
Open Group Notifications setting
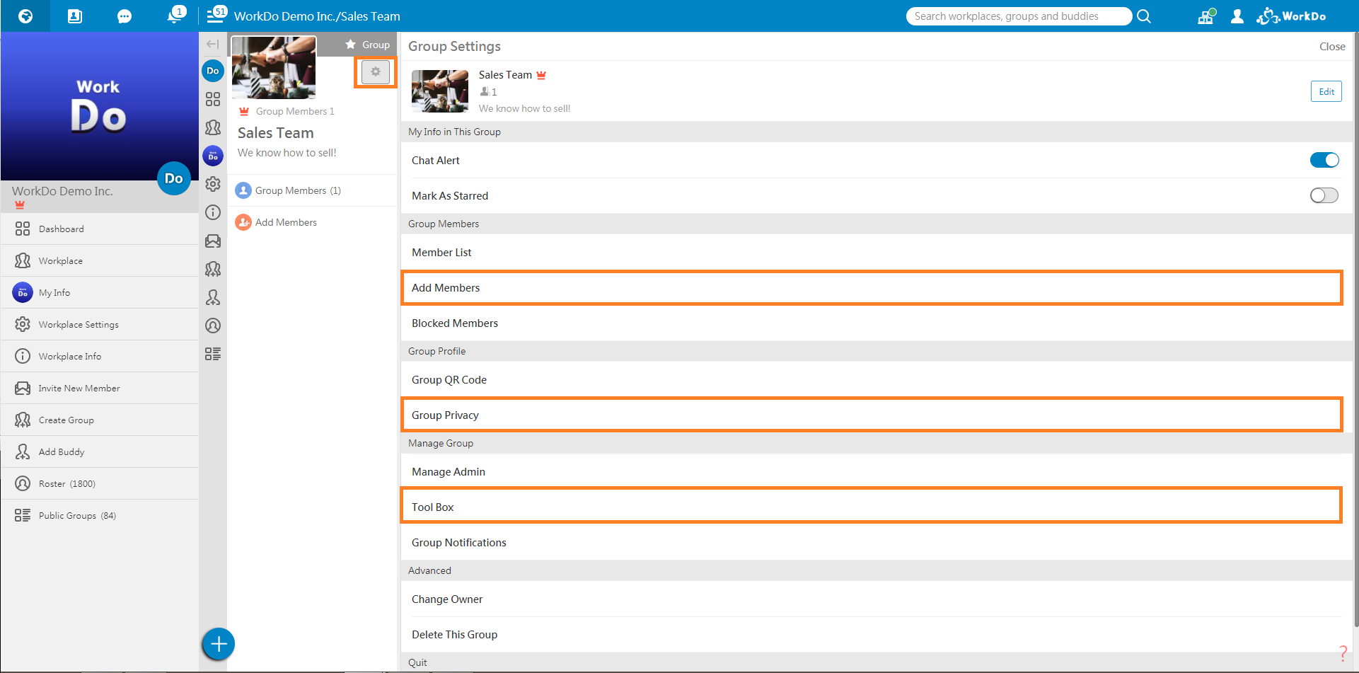[x=877, y=542]
